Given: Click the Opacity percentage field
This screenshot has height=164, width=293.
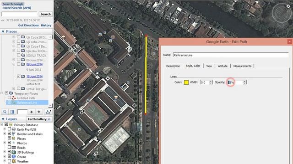Looking at the screenshot, I should 235,82.
